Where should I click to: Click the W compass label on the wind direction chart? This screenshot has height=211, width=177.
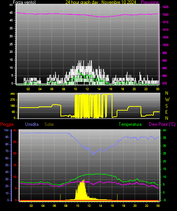click(x=167, y=100)
